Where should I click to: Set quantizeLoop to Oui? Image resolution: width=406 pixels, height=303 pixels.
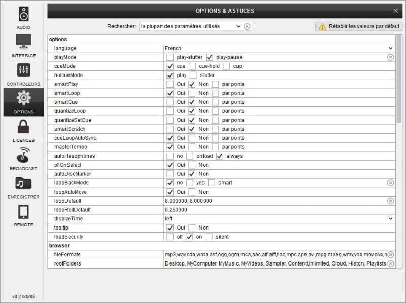coord(170,111)
